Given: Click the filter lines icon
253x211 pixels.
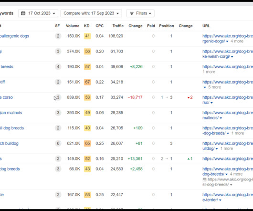Looking at the screenshot, I should (x=132, y=13).
